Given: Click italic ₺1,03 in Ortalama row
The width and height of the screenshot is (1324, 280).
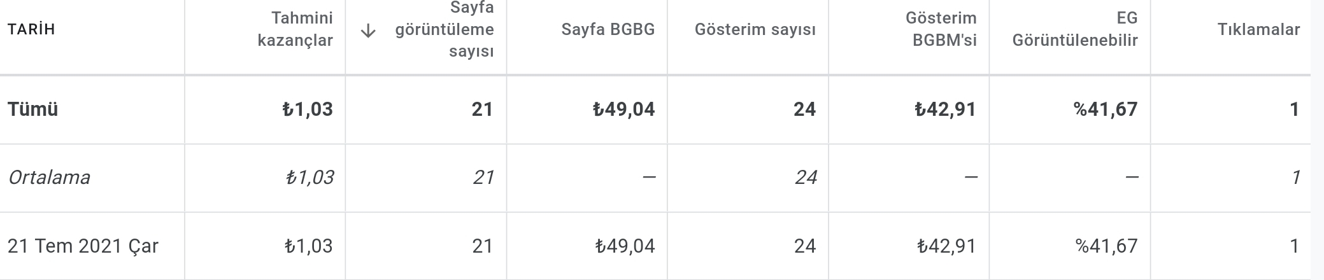Looking at the screenshot, I should click(309, 177).
